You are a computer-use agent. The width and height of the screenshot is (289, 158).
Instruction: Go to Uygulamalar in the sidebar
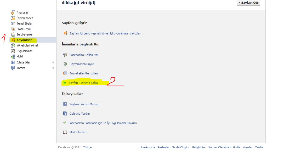[24, 51]
